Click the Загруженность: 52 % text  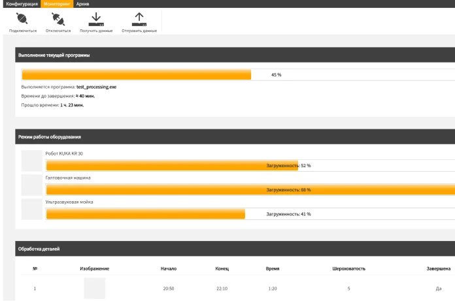[288, 166]
